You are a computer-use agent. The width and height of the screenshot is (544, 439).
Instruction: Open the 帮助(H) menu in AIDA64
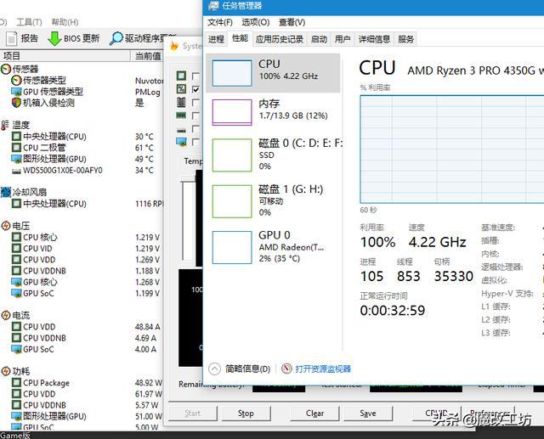(65, 22)
